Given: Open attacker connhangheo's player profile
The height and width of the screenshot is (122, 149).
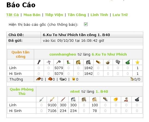Looking at the screenshot, I should pyautogui.click(x=63, y=54).
